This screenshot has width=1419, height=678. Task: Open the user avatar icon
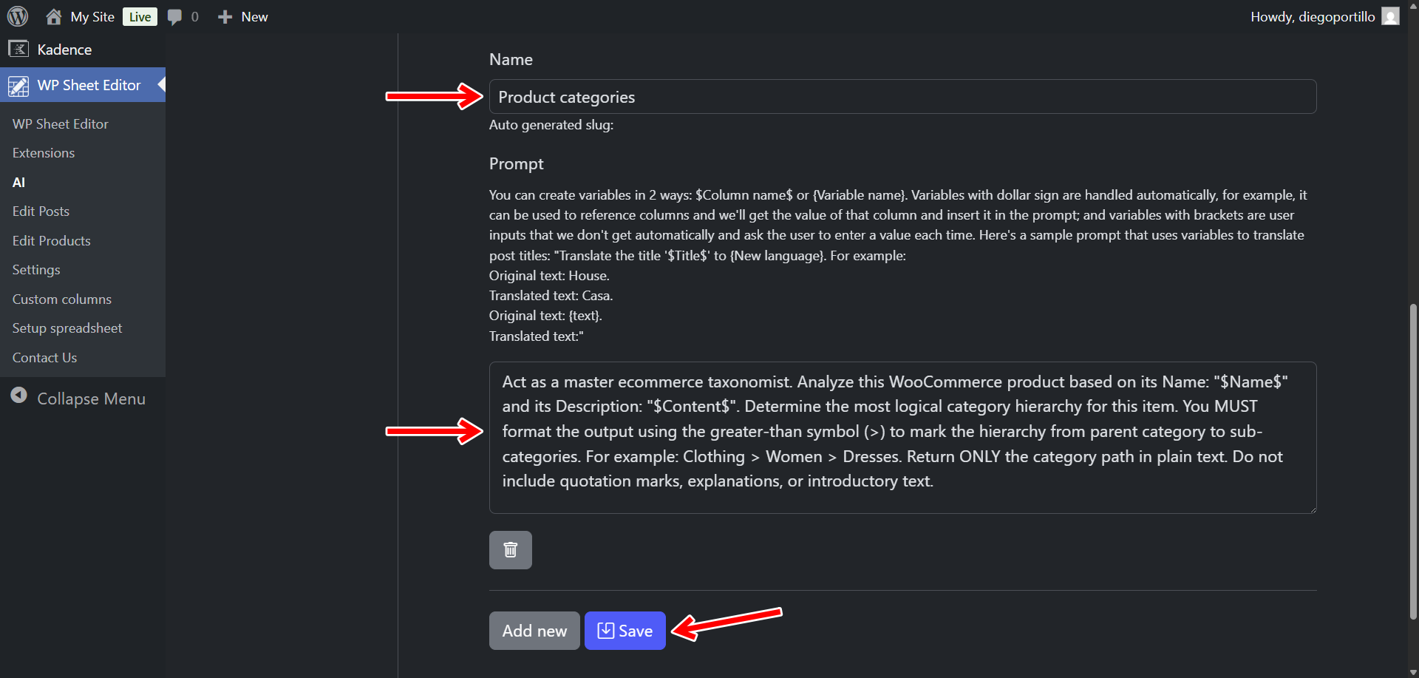[1390, 16]
